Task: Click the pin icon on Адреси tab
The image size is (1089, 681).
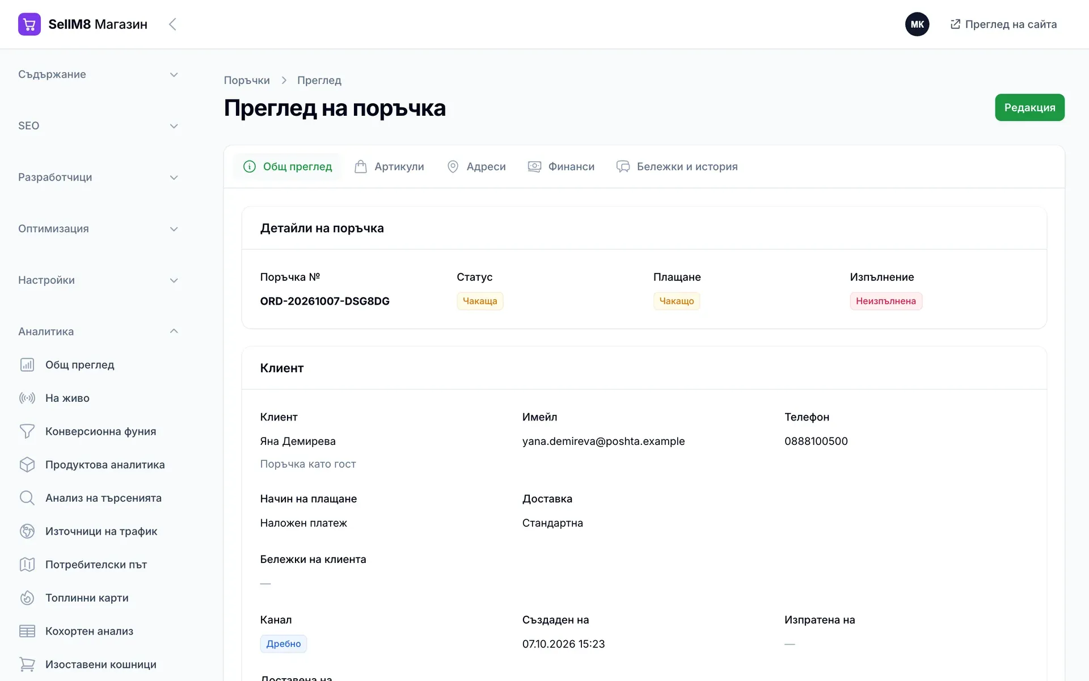Action: pyautogui.click(x=453, y=166)
